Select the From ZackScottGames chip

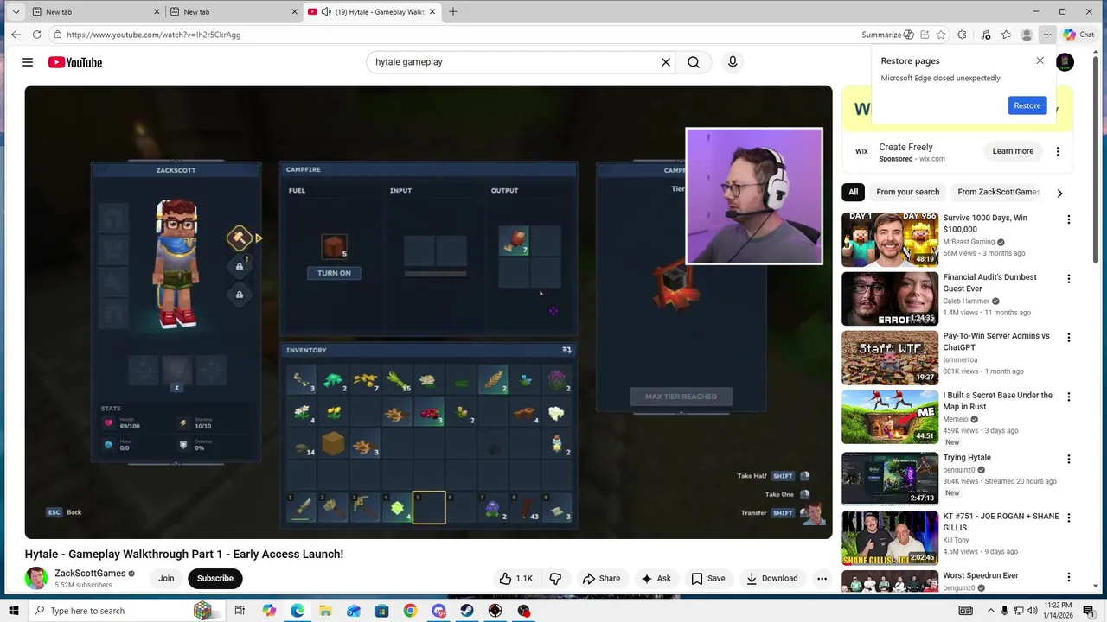tap(998, 192)
